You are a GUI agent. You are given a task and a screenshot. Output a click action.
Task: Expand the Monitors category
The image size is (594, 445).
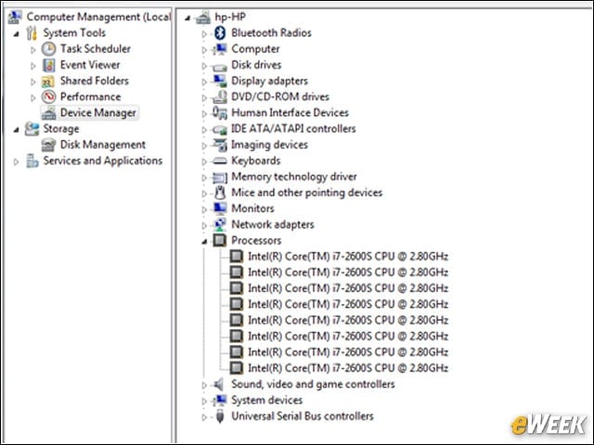[204, 210]
